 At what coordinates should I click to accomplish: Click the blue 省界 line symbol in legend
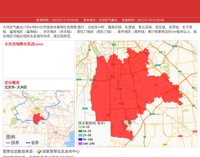[x=27, y=143]
